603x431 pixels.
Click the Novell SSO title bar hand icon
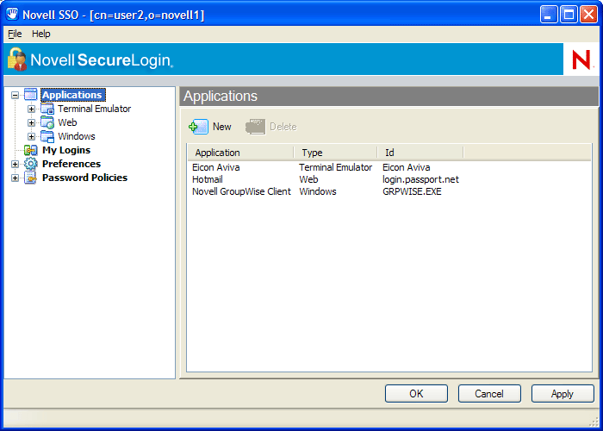tap(12, 15)
